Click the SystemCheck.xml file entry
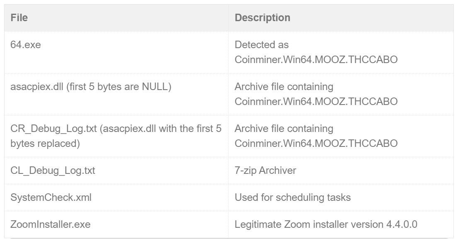 51,198
